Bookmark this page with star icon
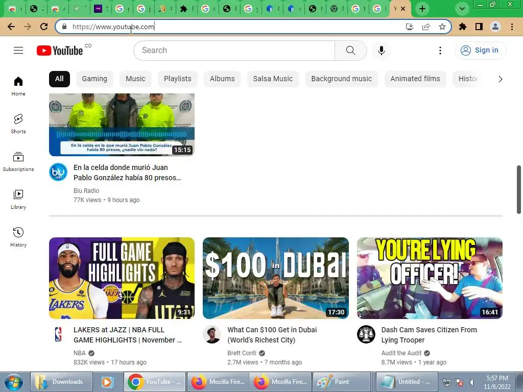The height and width of the screenshot is (392, 523). [x=442, y=27]
